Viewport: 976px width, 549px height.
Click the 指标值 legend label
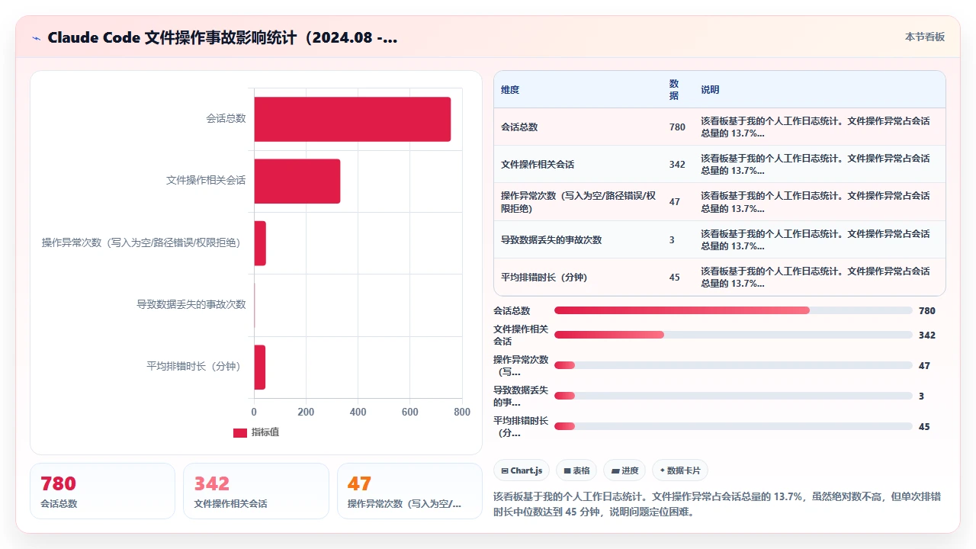pyautogui.click(x=265, y=432)
